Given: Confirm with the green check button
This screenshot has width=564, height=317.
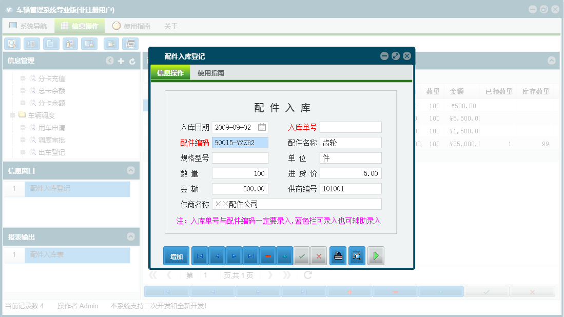Looking at the screenshot, I should click(302, 255).
